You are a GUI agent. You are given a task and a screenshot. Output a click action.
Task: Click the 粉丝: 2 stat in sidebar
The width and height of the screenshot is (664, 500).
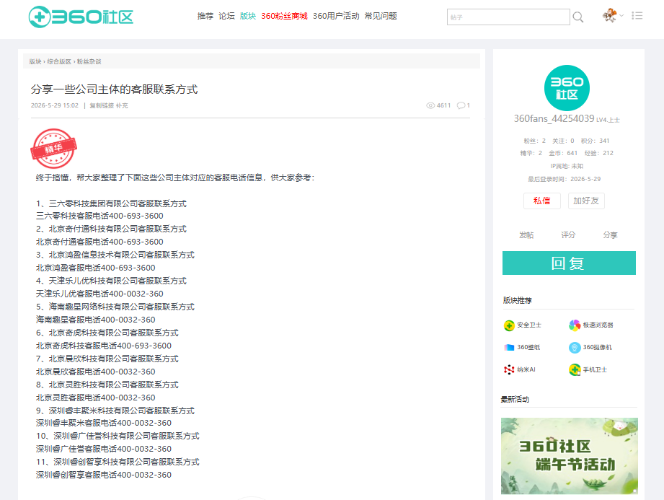click(534, 141)
